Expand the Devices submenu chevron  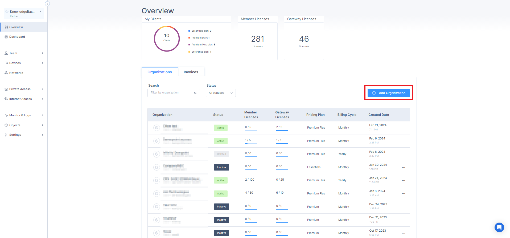click(x=43, y=63)
